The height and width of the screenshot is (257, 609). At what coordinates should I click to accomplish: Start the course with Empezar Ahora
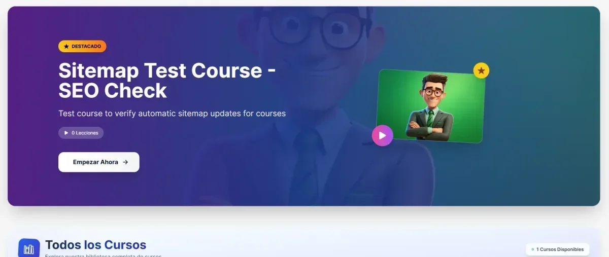coord(99,162)
